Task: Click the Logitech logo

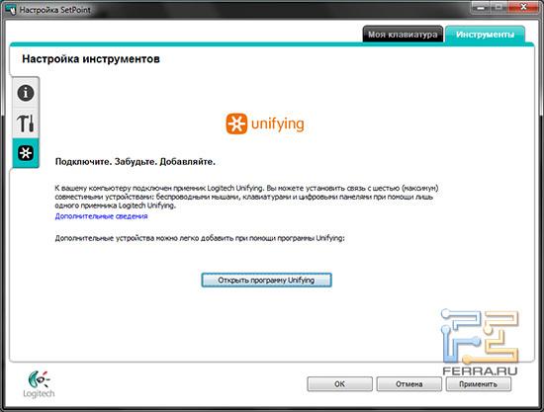Action: (39, 384)
